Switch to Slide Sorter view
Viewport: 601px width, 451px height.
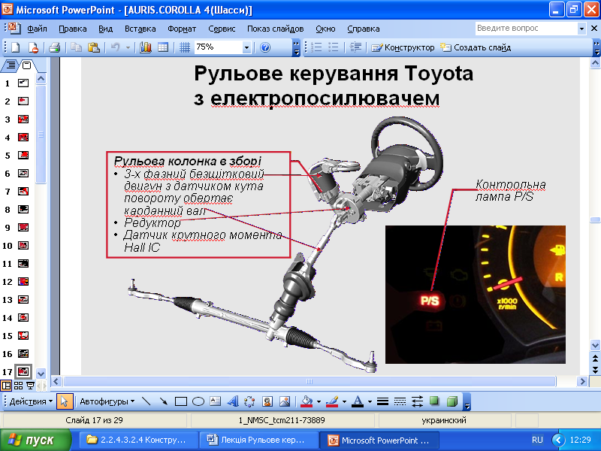click(18, 386)
